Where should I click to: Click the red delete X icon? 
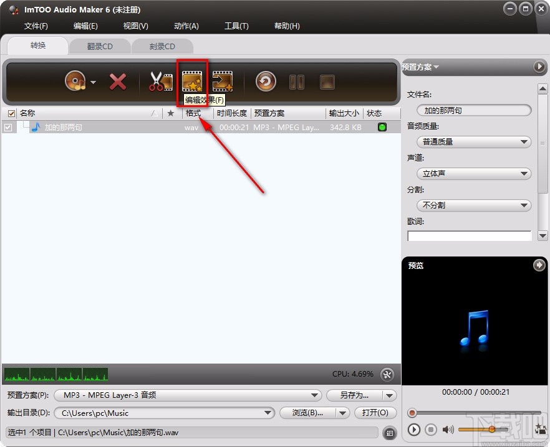118,81
